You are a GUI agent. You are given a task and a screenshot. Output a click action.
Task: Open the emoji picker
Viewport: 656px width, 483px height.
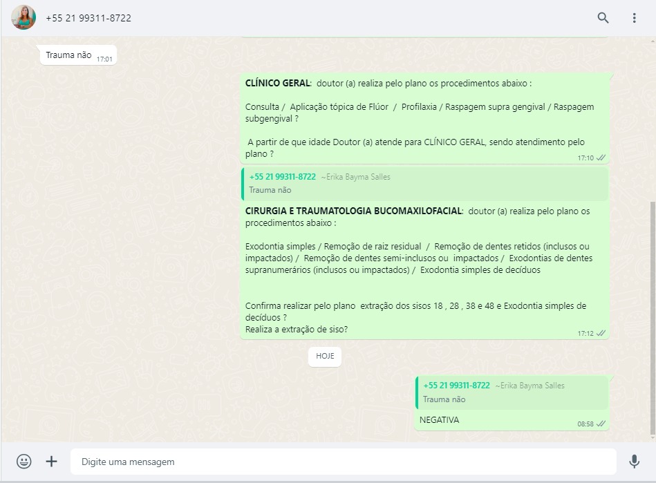click(x=24, y=462)
